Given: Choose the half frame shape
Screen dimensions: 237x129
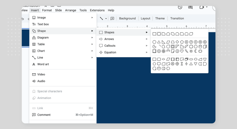Looking at the screenshot, I should coord(177,46).
